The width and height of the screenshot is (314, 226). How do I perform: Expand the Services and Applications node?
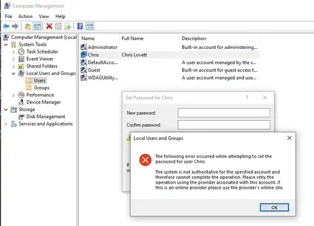6,124
